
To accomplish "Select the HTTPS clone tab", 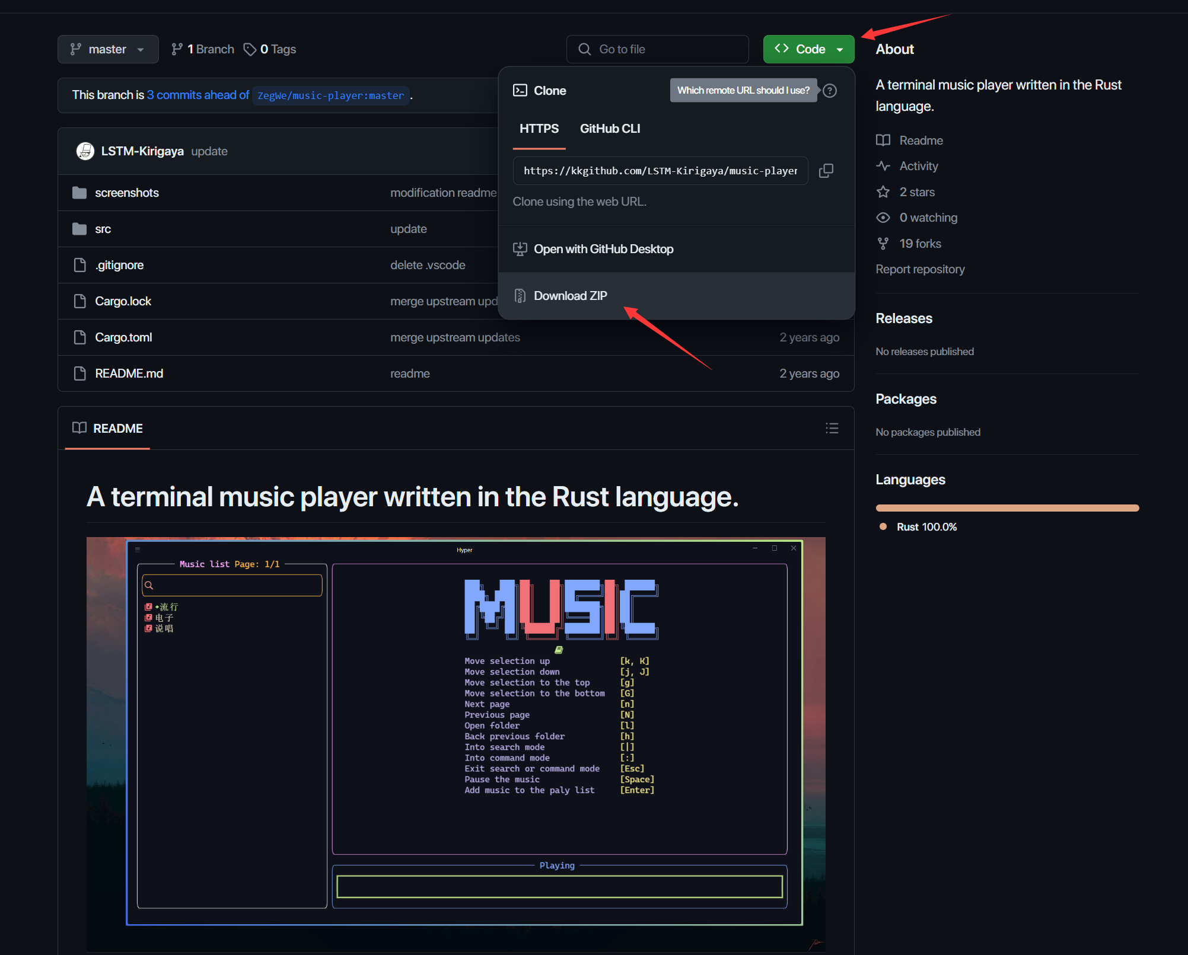I will [x=539, y=129].
